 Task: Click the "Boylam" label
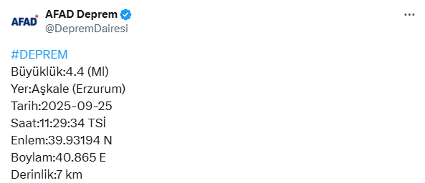(32, 158)
